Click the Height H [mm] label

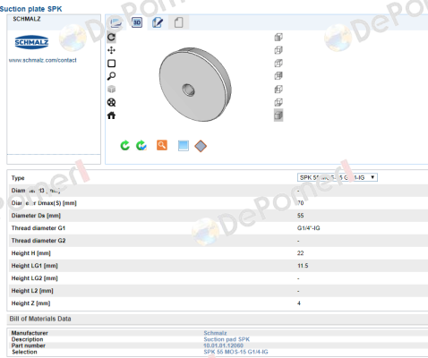[x=31, y=253]
